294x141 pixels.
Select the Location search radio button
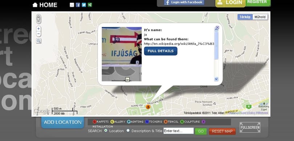(x=106, y=131)
